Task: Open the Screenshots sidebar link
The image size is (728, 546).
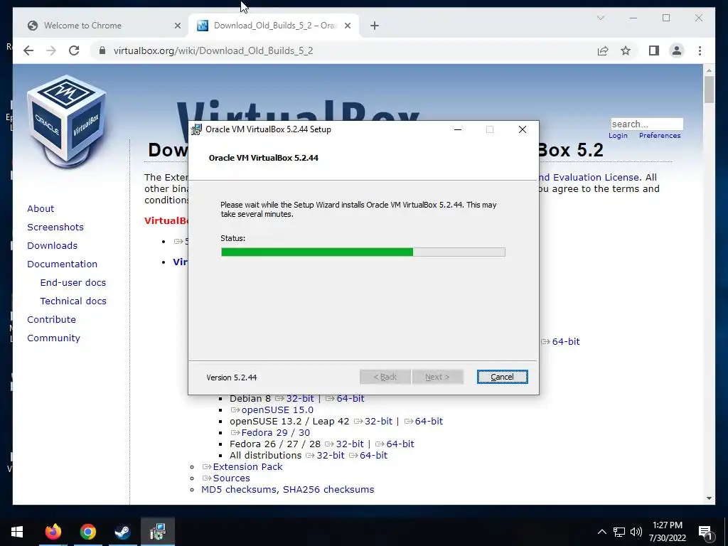Action: 55,227
